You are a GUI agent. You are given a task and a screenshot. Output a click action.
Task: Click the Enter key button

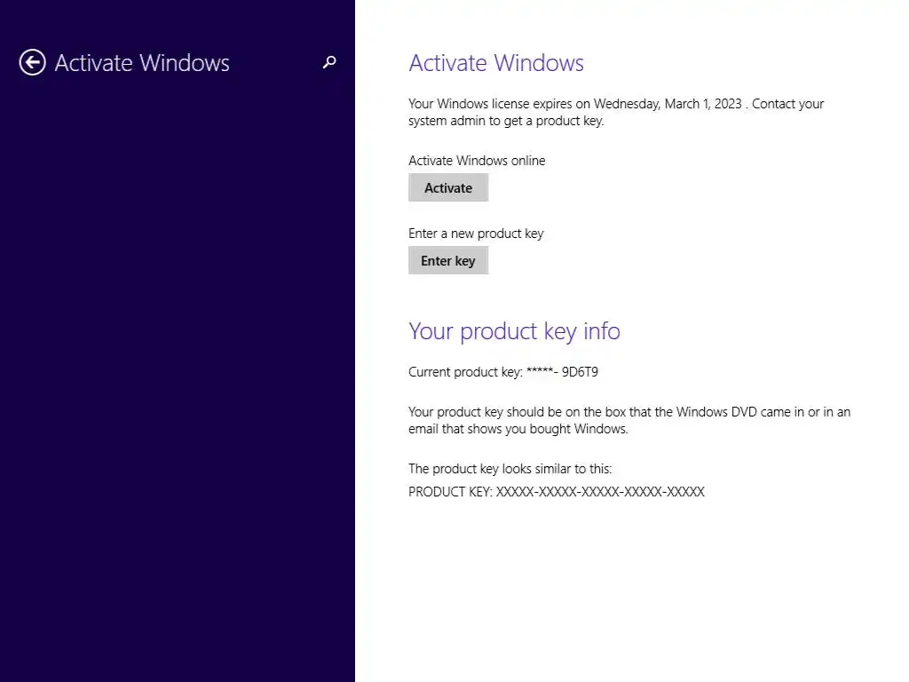click(448, 260)
